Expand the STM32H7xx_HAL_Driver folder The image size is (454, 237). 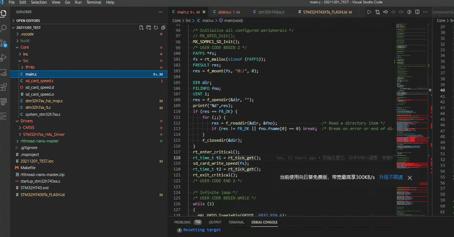point(43,134)
